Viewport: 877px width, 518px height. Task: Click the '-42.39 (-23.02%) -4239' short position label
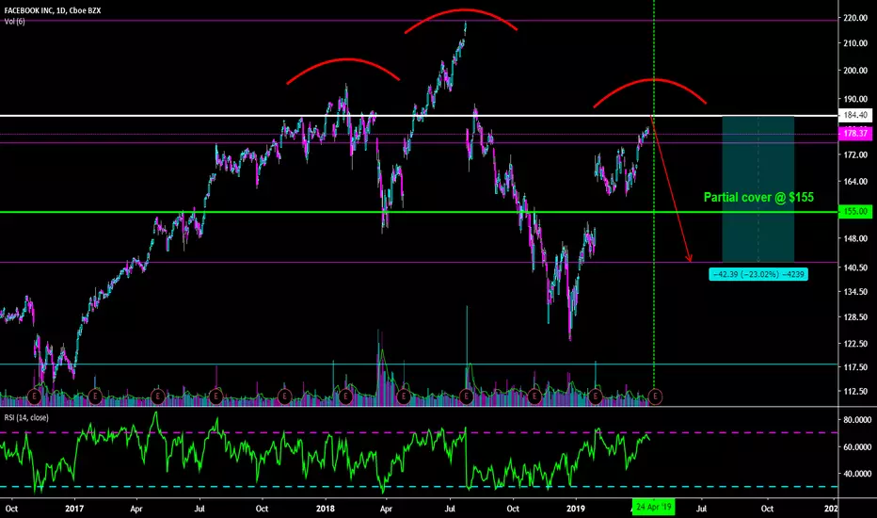pos(758,274)
